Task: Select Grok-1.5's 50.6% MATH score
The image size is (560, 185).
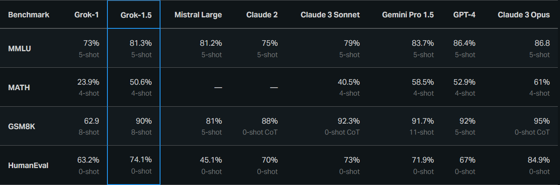Action: click(141, 82)
